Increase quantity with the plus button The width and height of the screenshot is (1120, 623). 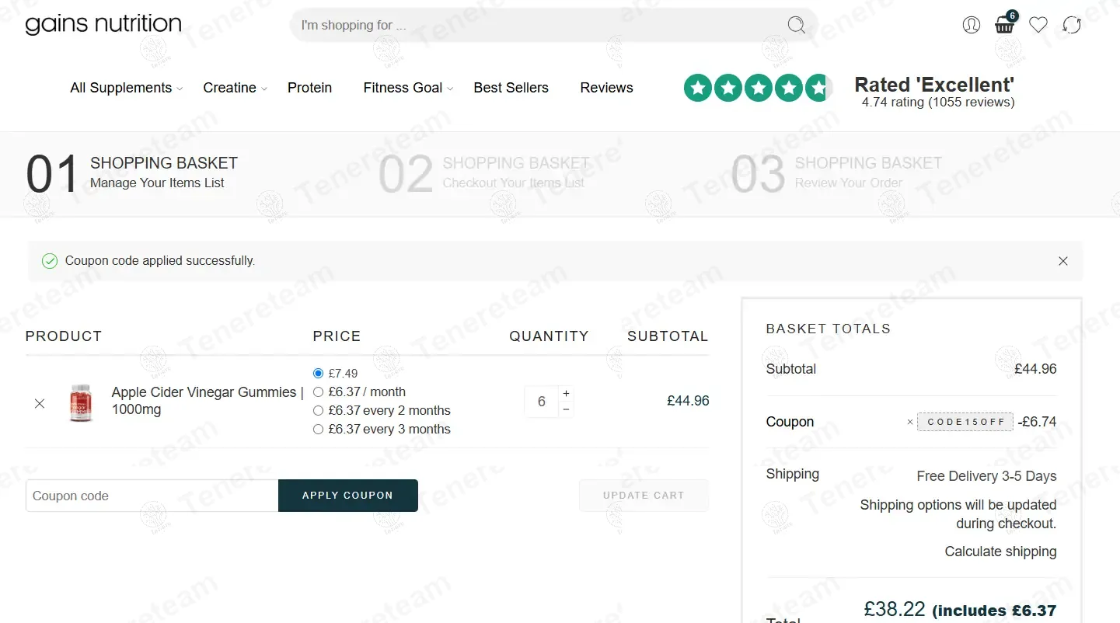point(566,393)
